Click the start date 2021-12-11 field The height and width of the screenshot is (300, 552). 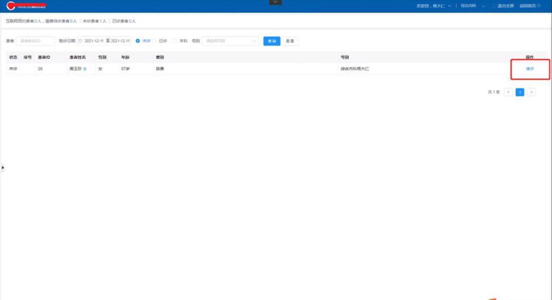[94, 41]
